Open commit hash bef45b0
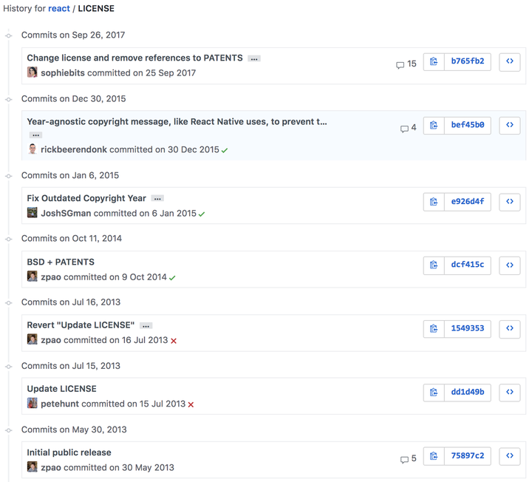 (468, 125)
